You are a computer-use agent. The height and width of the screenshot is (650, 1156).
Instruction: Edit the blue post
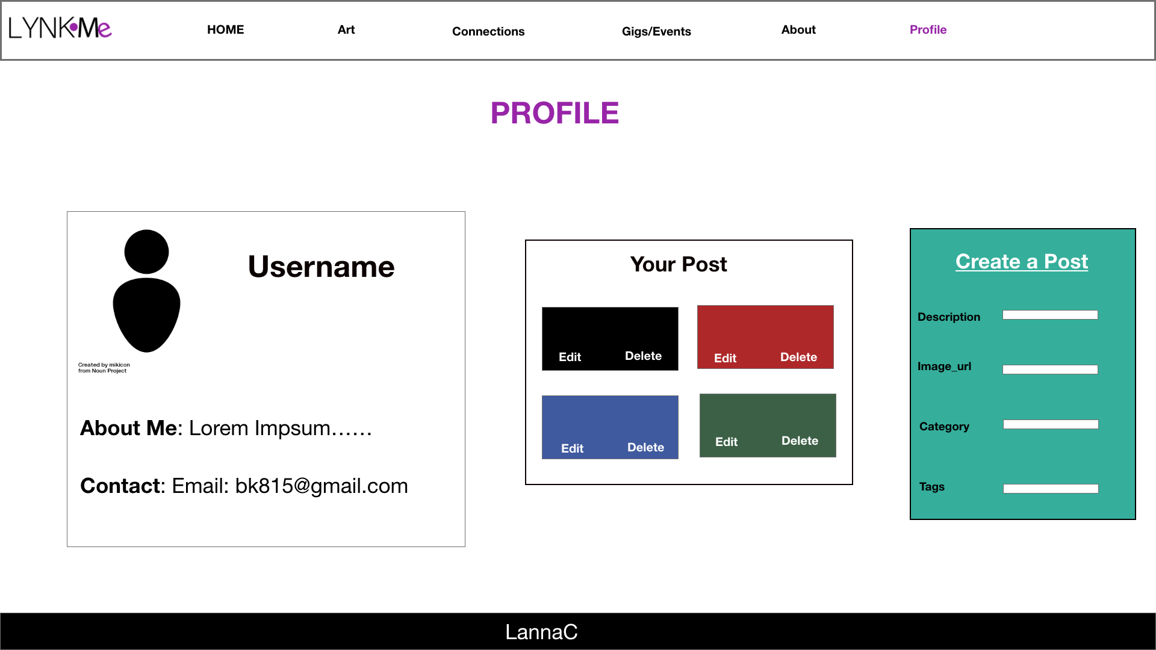(571, 448)
